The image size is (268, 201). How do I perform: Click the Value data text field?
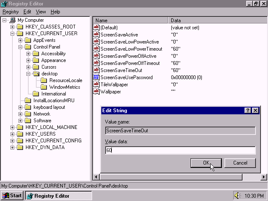(x=180, y=150)
